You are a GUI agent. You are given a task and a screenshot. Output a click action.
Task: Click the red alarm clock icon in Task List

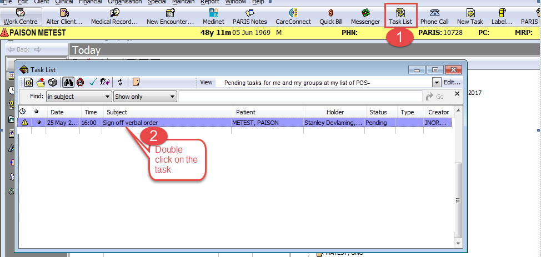click(80, 82)
